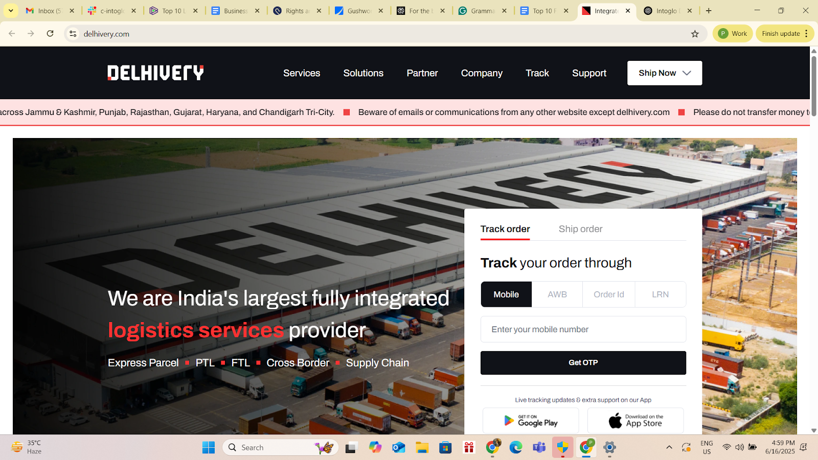Bookmark this page with star icon
The height and width of the screenshot is (460, 818).
(x=695, y=34)
